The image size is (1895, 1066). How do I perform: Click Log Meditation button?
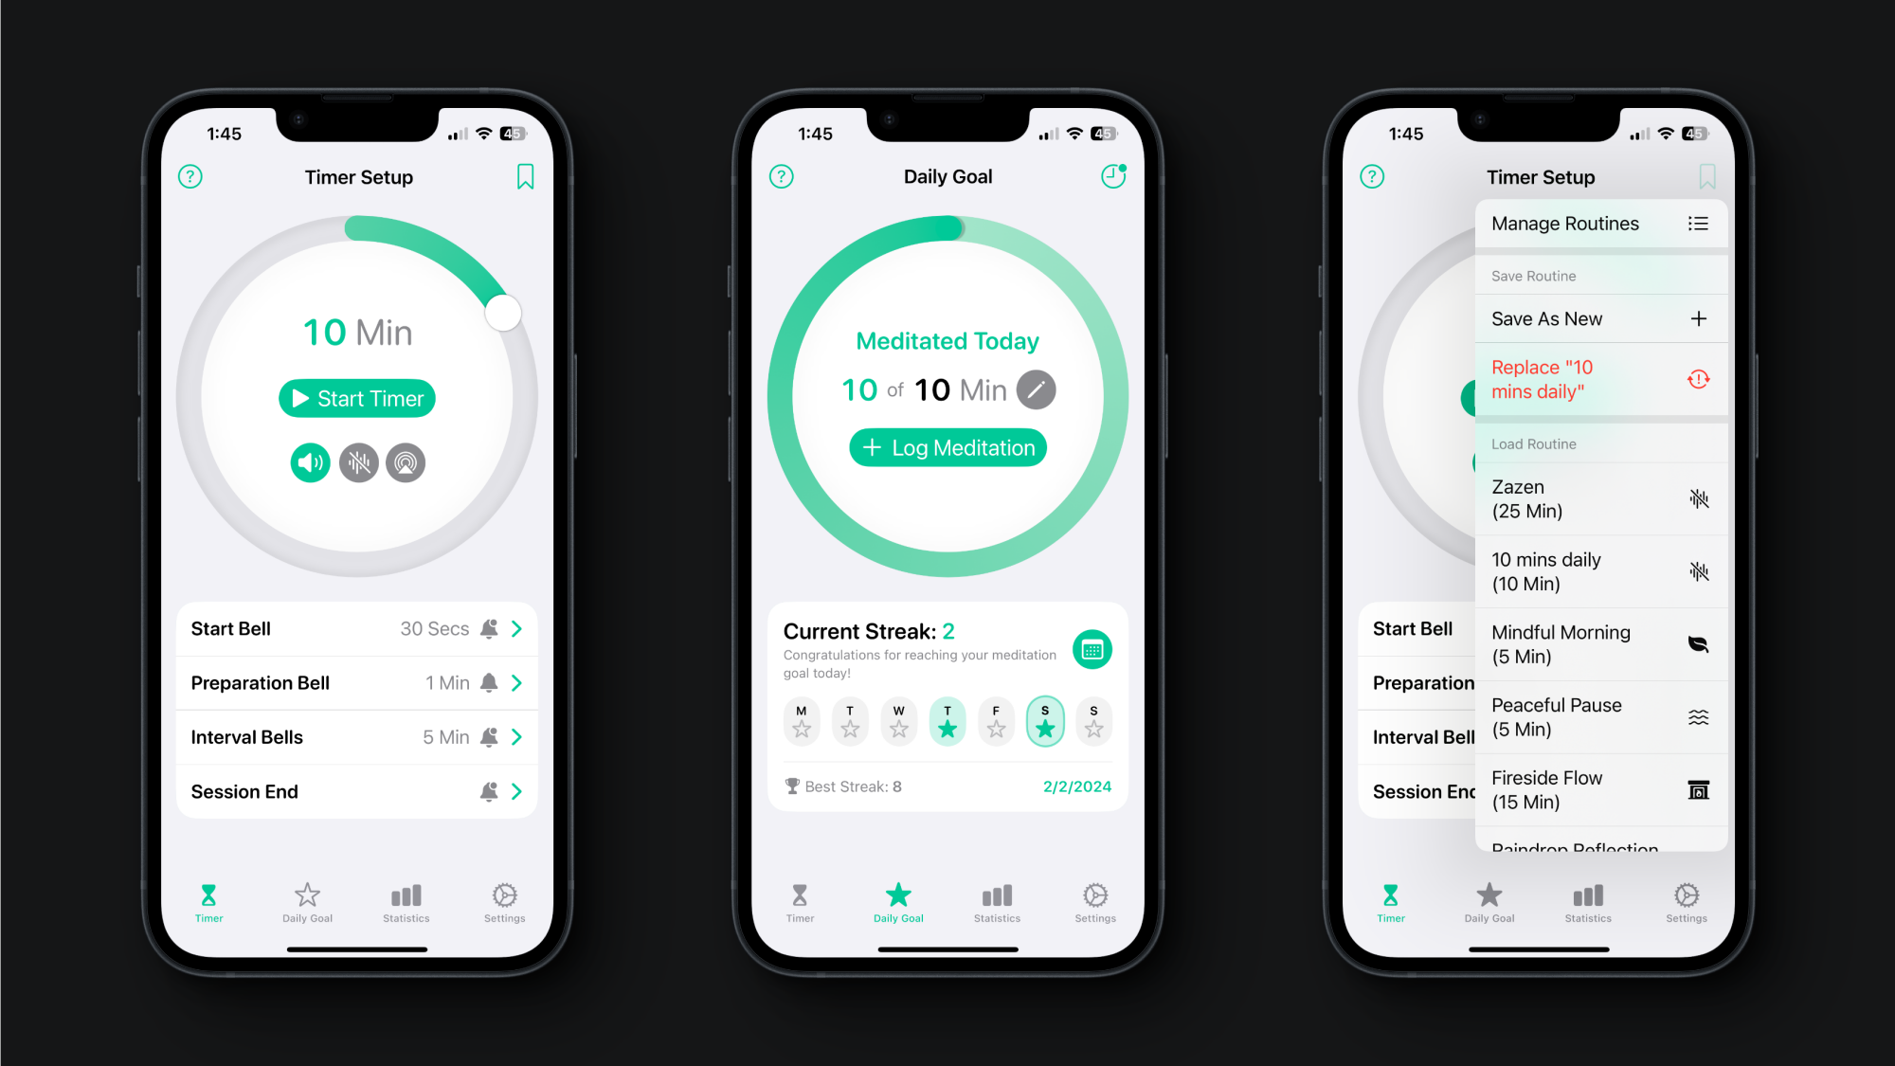(x=947, y=448)
